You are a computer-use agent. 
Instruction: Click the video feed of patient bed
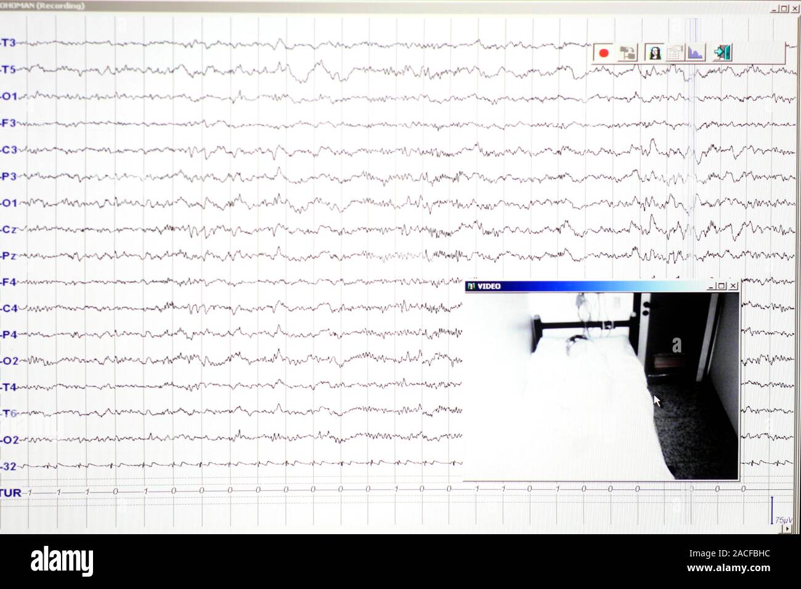[x=601, y=386]
